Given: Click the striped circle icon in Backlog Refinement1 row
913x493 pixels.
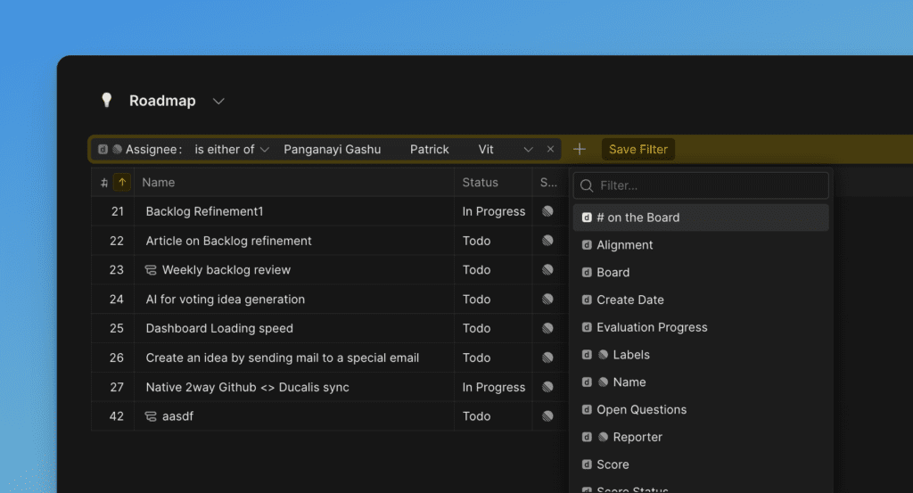Looking at the screenshot, I should pyautogui.click(x=547, y=211).
